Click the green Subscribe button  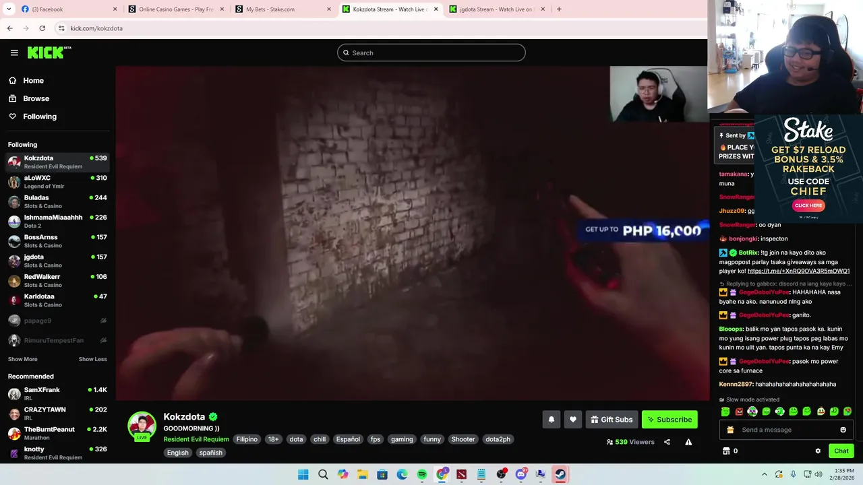pos(669,420)
